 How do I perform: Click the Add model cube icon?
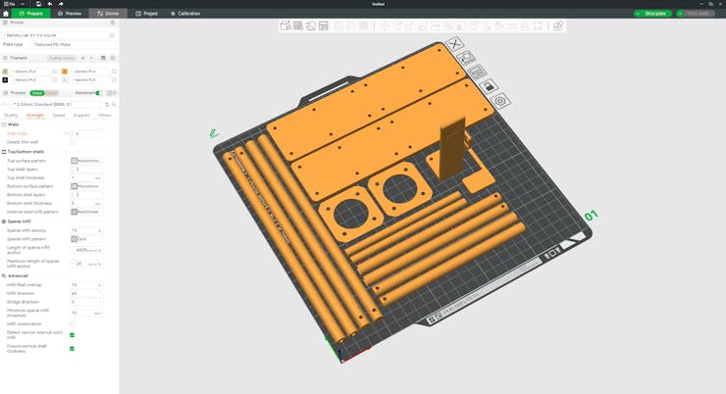[x=285, y=25]
